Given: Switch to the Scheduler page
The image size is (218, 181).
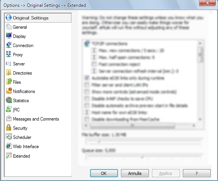Looking at the screenshot, I should click(22, 137).
